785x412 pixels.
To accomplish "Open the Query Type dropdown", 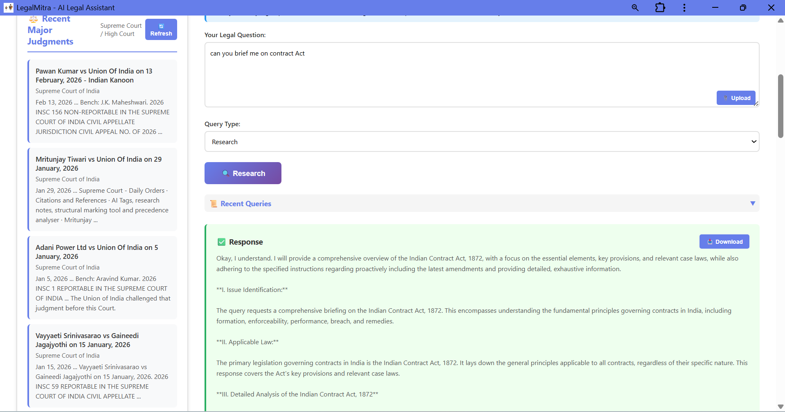I will 481,142.
